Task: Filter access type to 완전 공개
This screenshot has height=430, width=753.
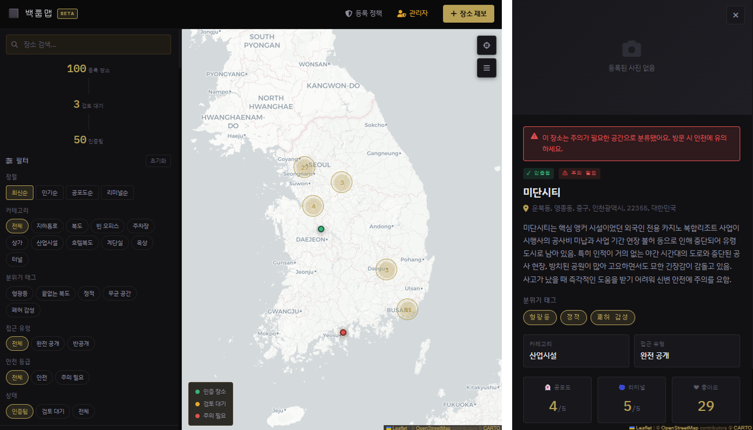Action: (x=48, y=344)
